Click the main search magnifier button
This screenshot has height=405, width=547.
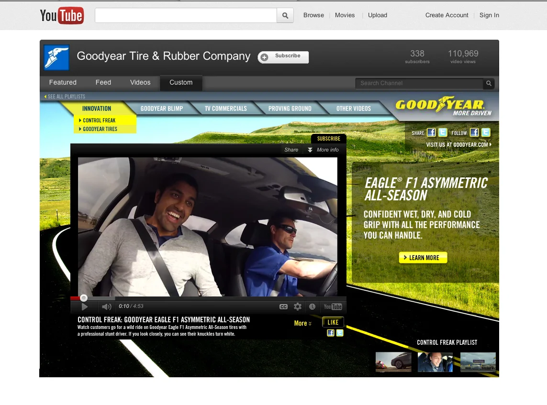coord(285,15)
